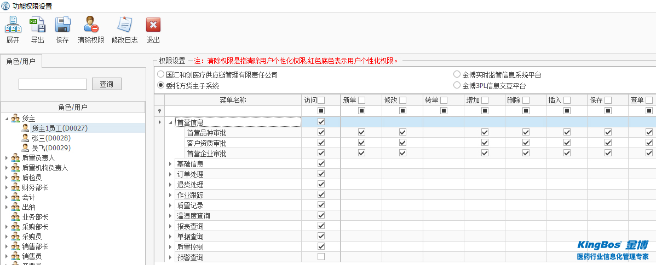
Task: Expand the 财务部长 role node
Action: [x=7, y=187]
